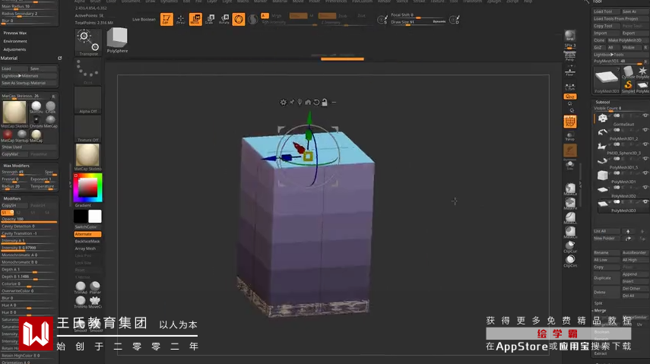650x364 pixels.
Task: Click the white secondary color swatch
Action: pos(94,217)
